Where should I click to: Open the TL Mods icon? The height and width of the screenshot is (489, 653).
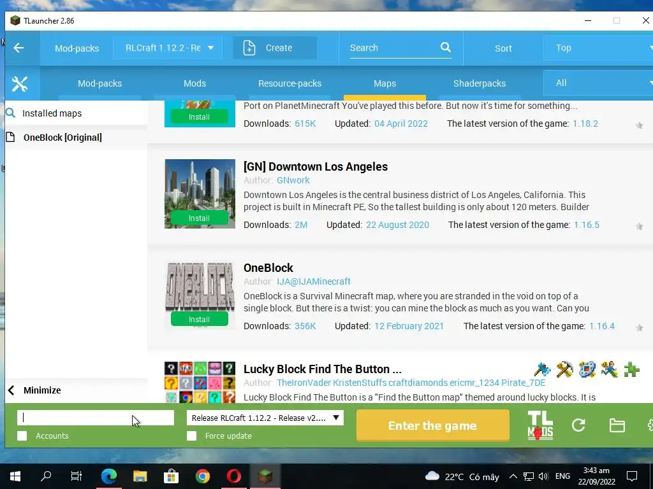click(x=540, y=425)
